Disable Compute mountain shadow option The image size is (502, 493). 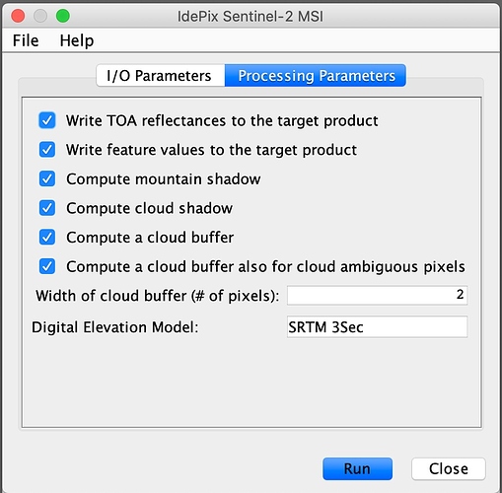click(x=47, y=178)
